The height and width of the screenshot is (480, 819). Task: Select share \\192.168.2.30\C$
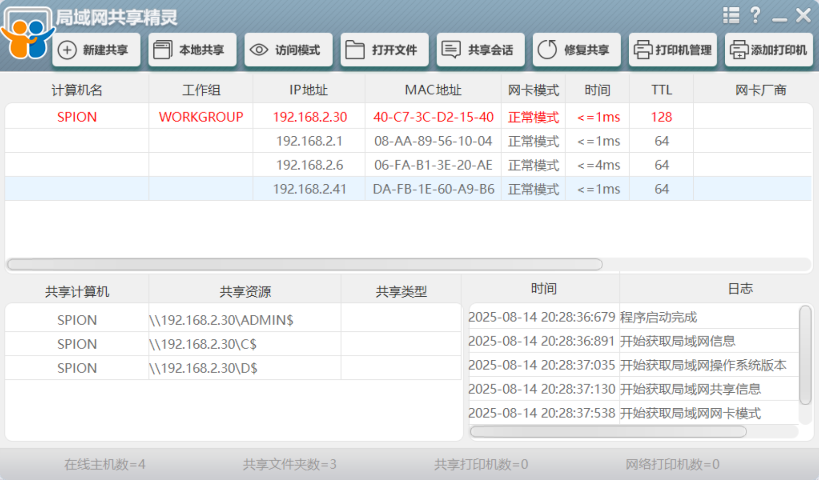[x=203, y=344]
